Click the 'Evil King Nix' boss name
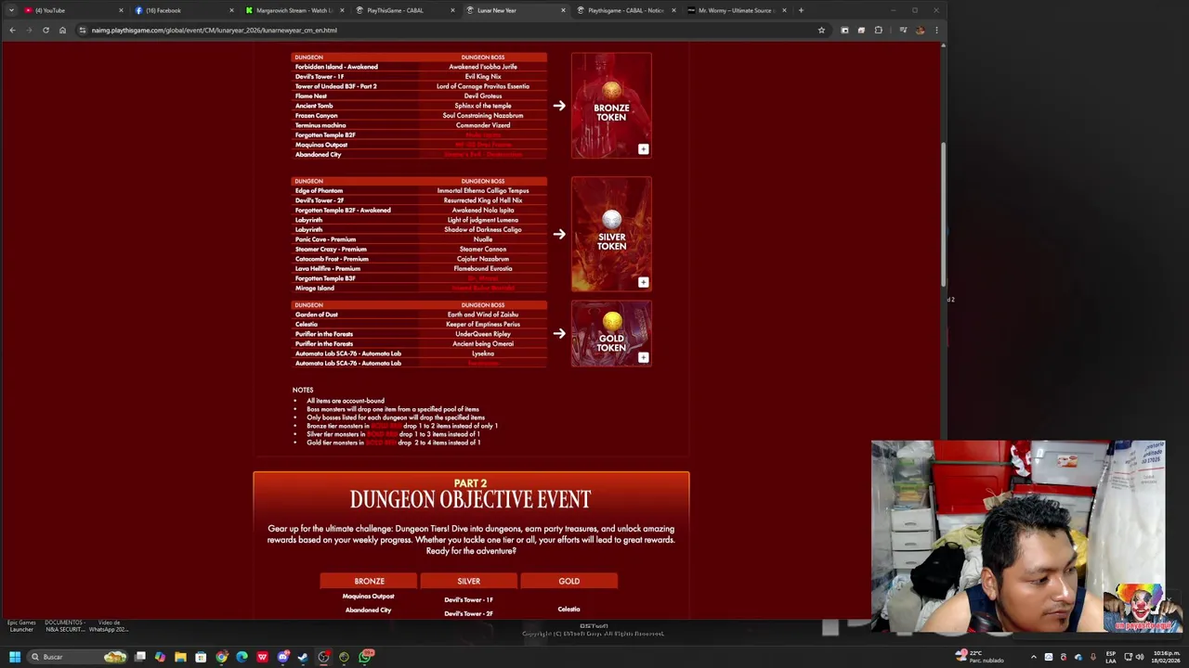The width and height of the screenshot is (1189, 668). (x=483, y=76)
